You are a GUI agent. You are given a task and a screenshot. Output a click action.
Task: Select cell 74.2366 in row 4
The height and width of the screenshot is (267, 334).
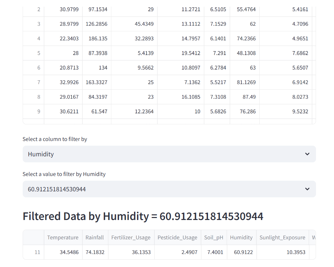pos(245,39)
